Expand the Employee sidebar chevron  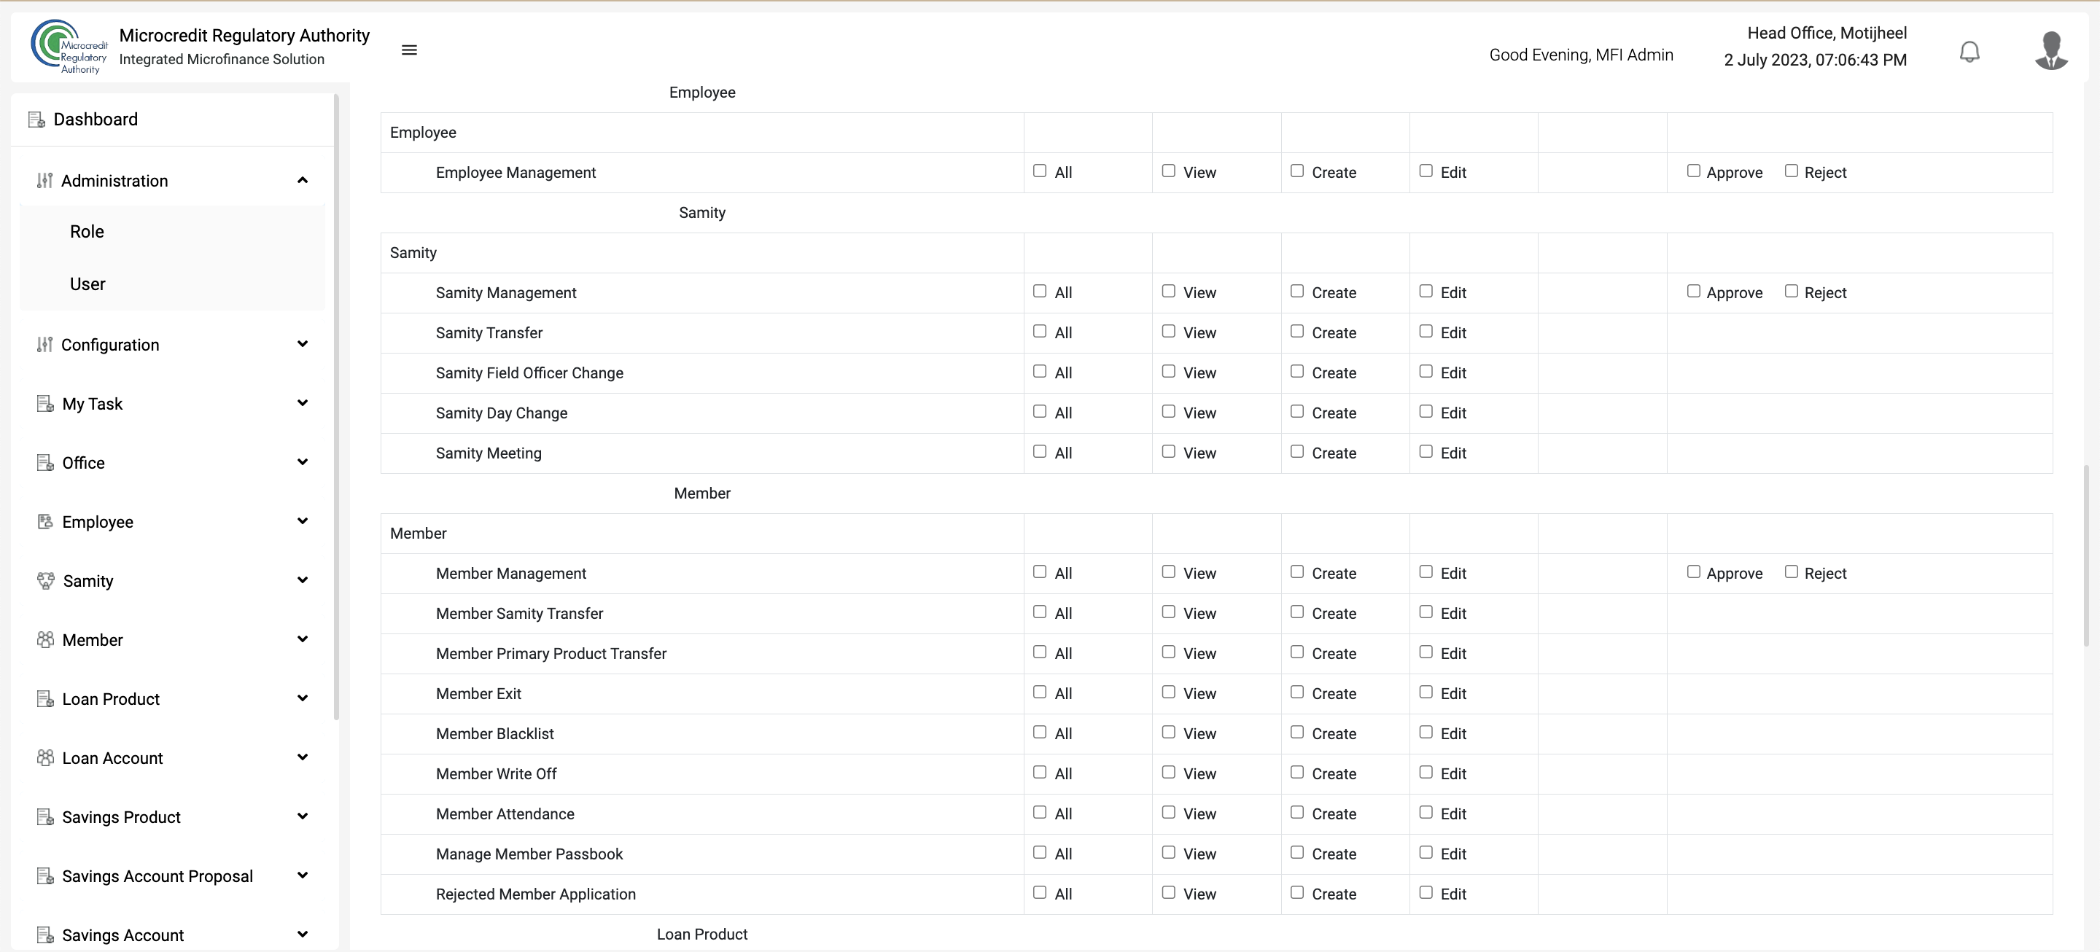pyautogui.click(x=303, y=520)
